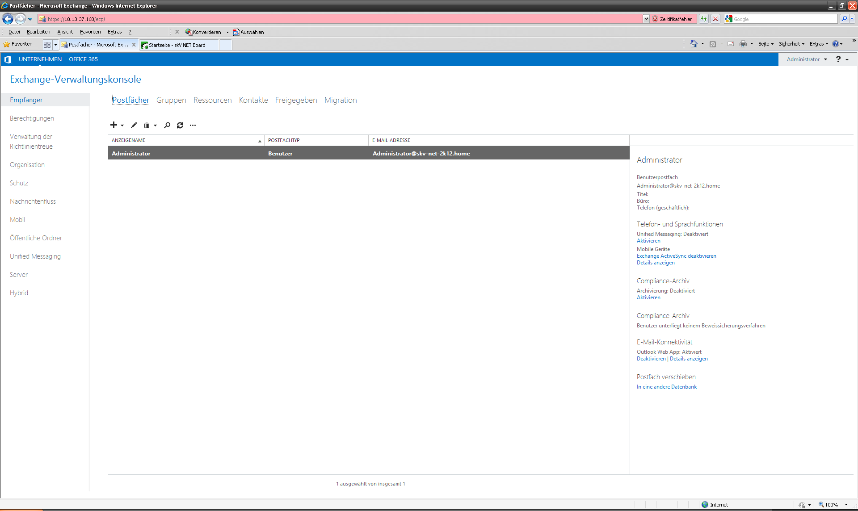Click the magnifier search icon in toolbar
858x511 pixels.
167,125
